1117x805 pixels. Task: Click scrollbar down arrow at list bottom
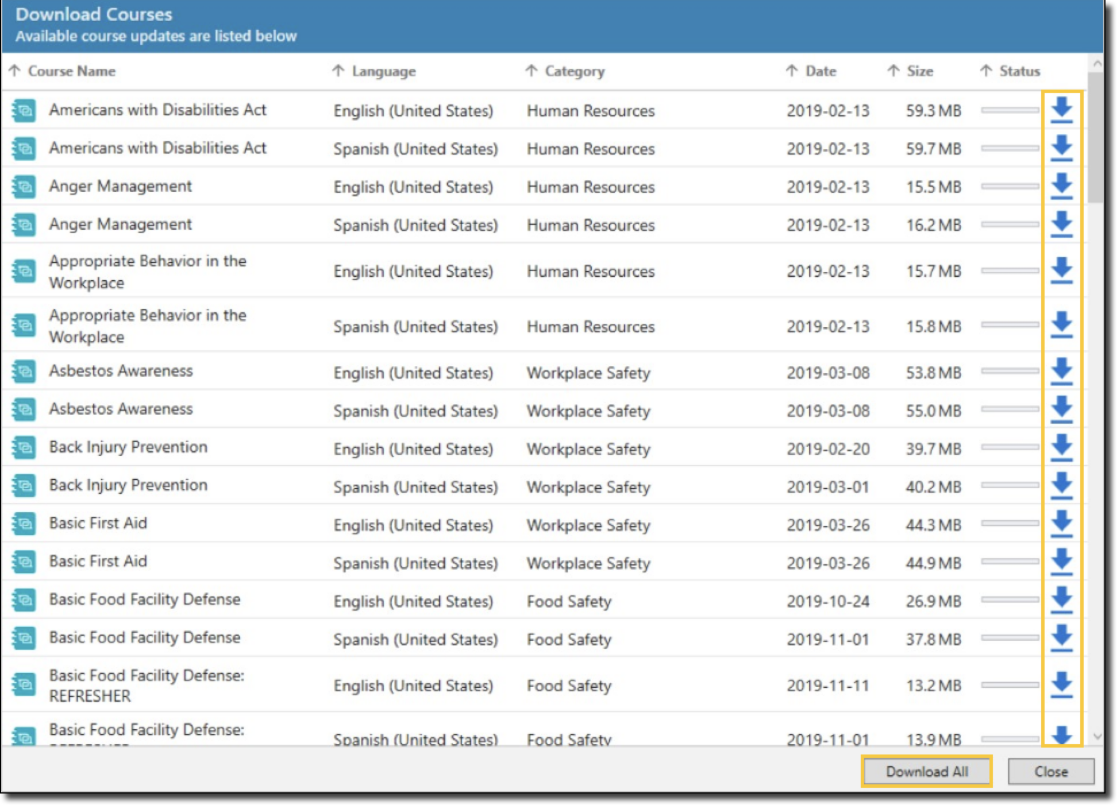1096,736
